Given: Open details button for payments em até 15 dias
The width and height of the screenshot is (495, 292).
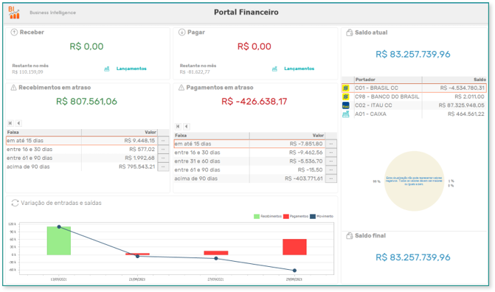Looking at the screenshot, I should pyautogui.click(x=330, y=144).
